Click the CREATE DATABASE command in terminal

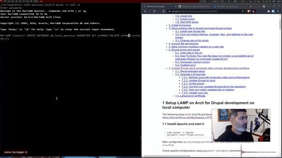coord(70,37)
